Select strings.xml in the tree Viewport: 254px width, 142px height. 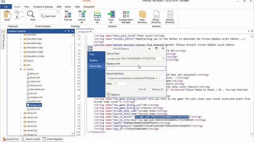click(34, 105)
